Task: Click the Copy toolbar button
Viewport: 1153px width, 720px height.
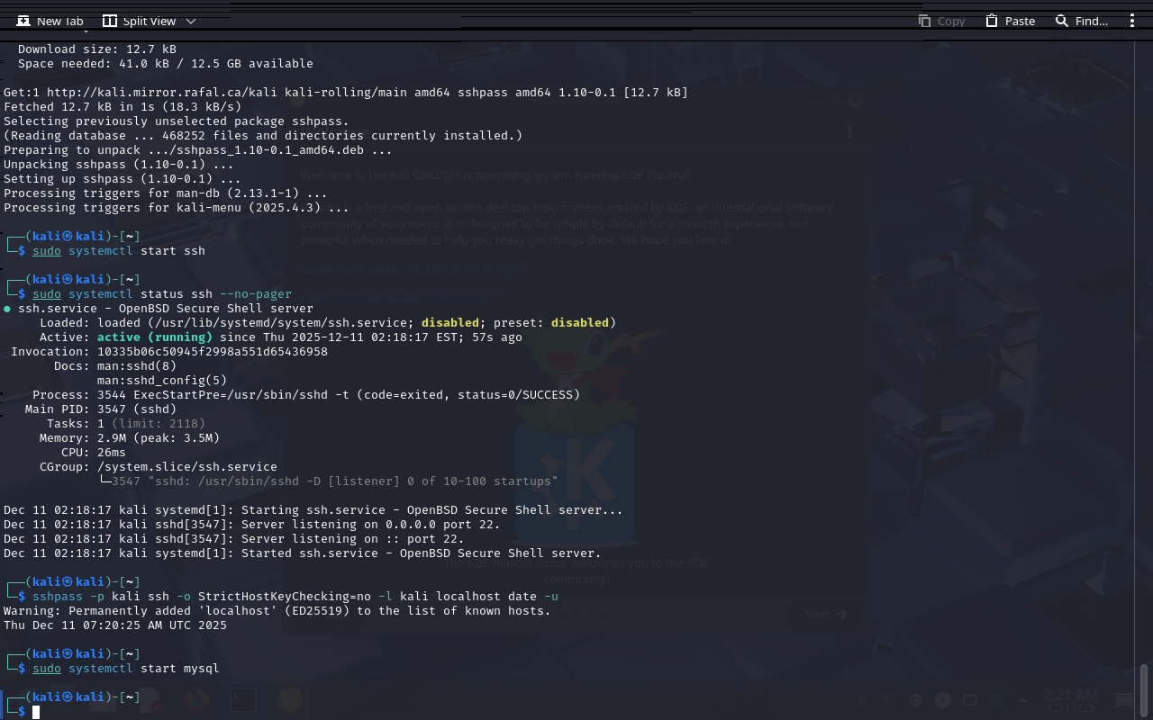Action: point(941,21)
